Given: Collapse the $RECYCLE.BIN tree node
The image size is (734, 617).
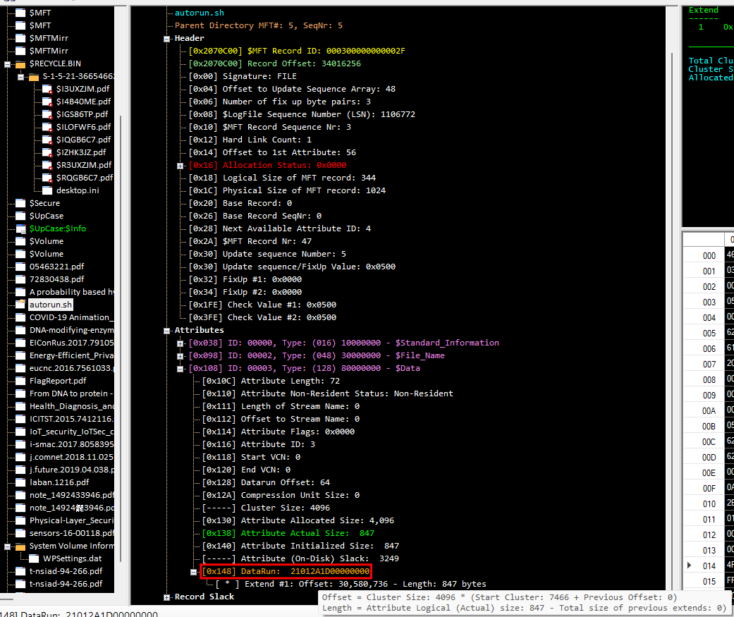Looking at the screenshot, I should [x=8, y=63].
